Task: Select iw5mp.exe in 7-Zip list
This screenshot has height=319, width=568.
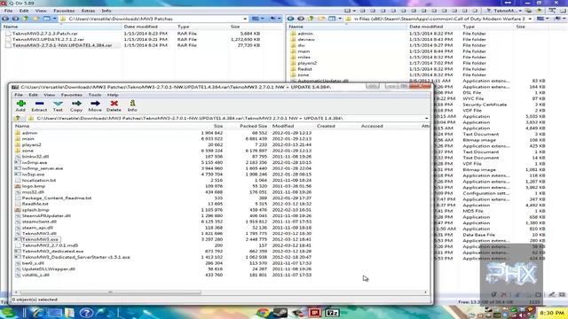Action: click(35, 162)
